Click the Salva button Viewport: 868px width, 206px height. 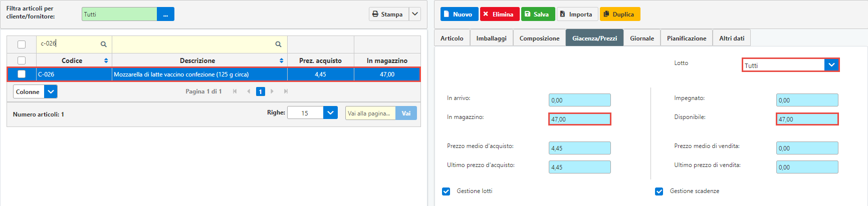(538, 14)
